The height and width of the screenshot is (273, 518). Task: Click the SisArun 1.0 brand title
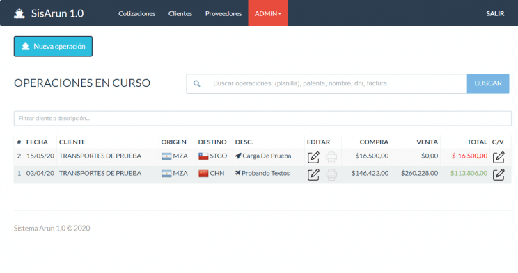pyautogui.click(x=58, y=13)
